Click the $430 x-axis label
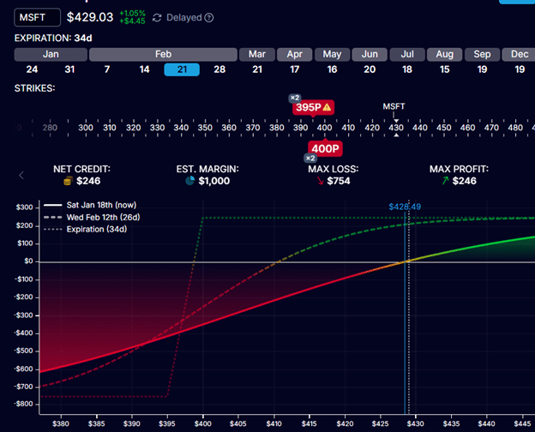Image resolution: width=535 pixels, height=432 pixels. [416, 423]
